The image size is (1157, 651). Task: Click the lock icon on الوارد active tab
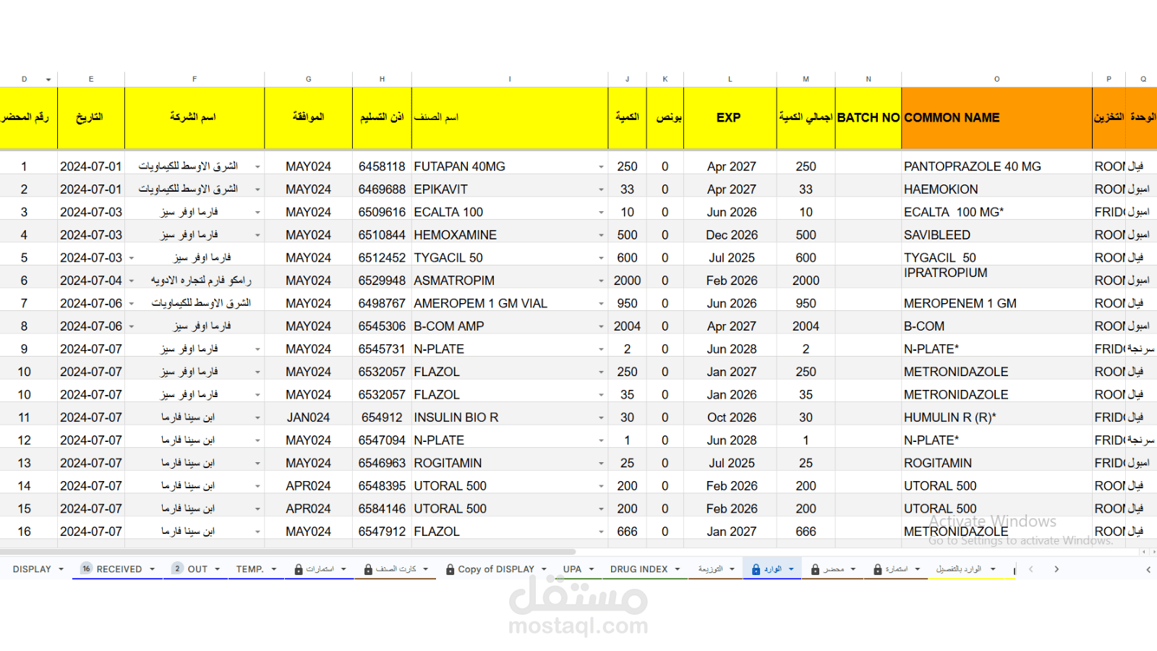click(756, 569)
